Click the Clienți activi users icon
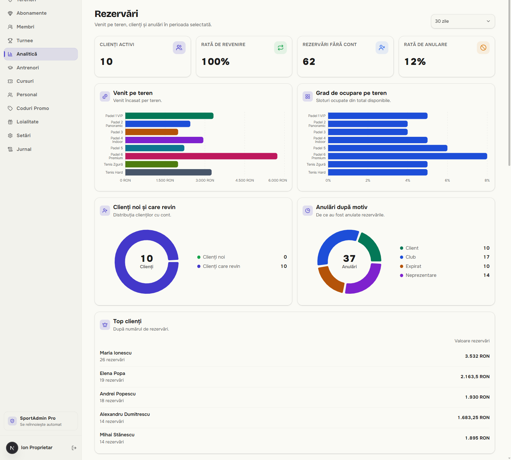Image resolution: width=511 pixels, height=460 pixels. [x=179, y=48]
